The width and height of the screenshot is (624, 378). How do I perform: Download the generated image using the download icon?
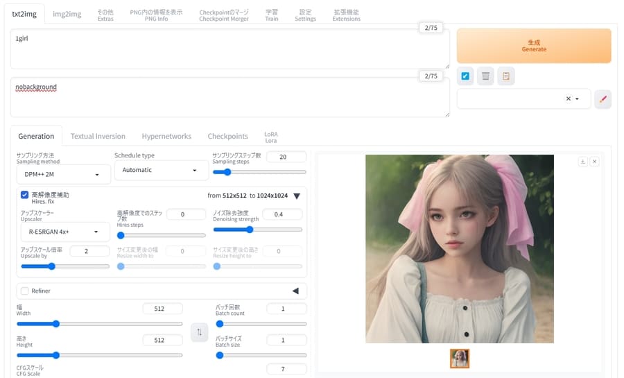coord(582,162)
